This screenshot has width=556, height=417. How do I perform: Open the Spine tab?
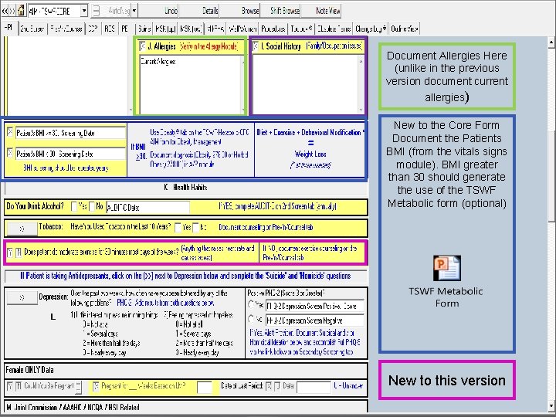coord(144,29)
